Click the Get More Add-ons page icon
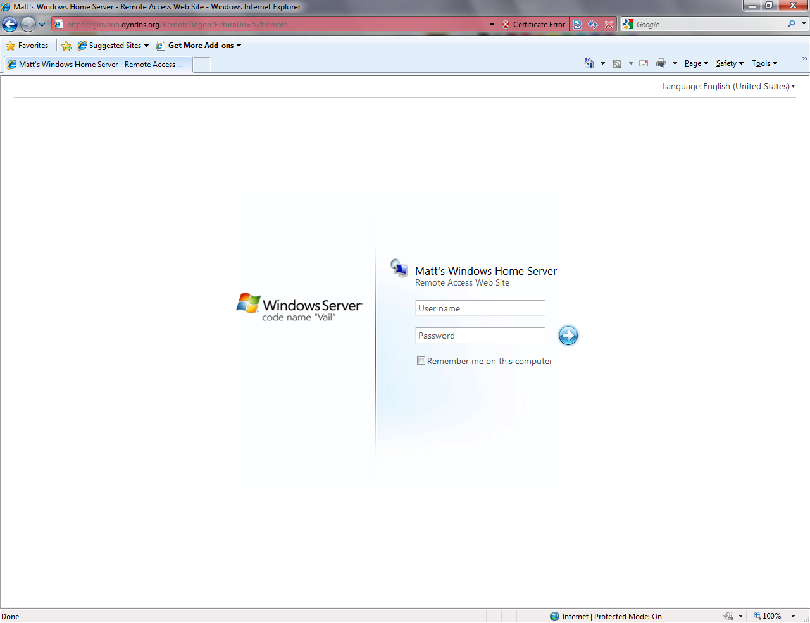810x623 pixels. (x=161, y=46)
